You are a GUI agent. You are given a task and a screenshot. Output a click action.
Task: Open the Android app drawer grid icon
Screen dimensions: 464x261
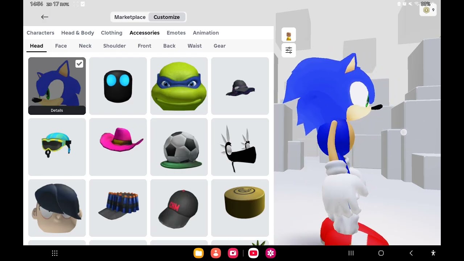55,253
